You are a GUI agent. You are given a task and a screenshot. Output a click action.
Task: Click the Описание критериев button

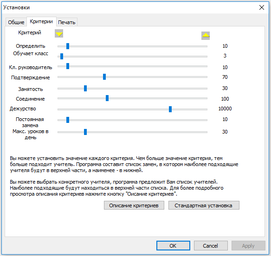tap(134, 205)
